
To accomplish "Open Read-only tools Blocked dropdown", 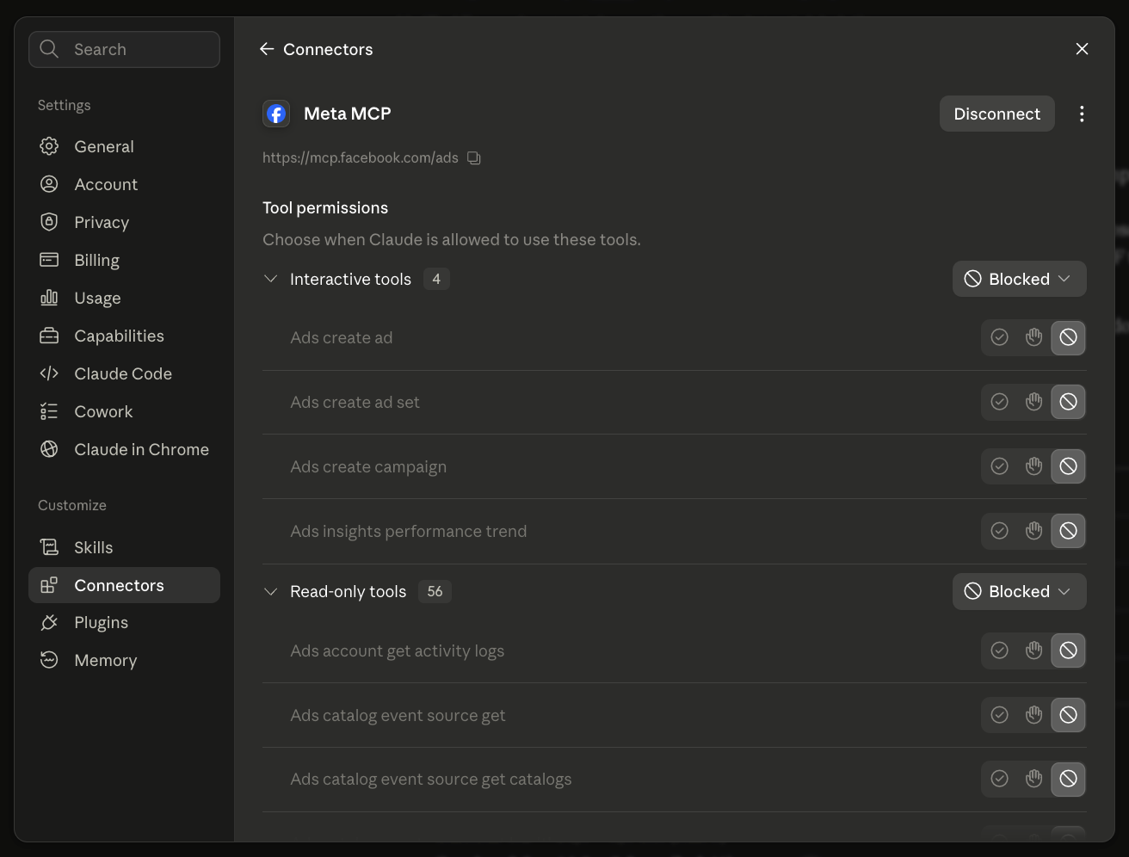I will point(1019,591).
